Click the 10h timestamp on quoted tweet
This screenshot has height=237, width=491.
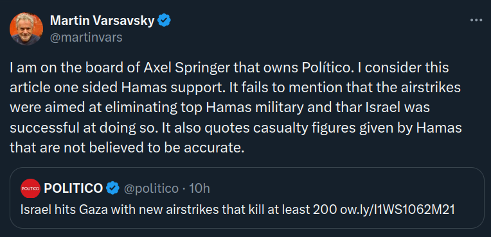coord(200,188)
